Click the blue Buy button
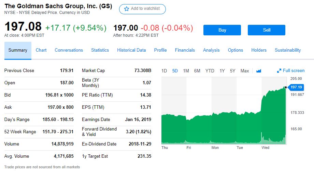The width and height of the screenshot is (314, 171). pyautogui.click(x=222, y=30)
